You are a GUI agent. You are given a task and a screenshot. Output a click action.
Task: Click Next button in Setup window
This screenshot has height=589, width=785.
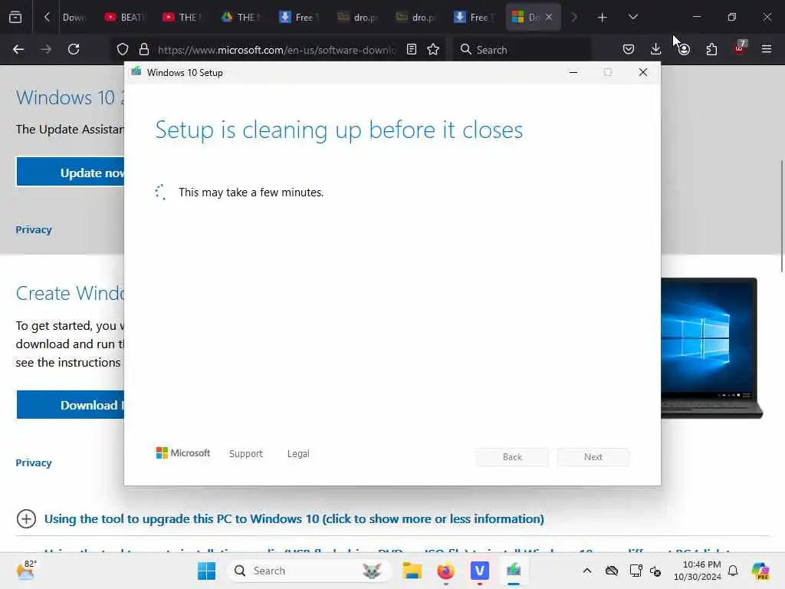pos(593,457)
